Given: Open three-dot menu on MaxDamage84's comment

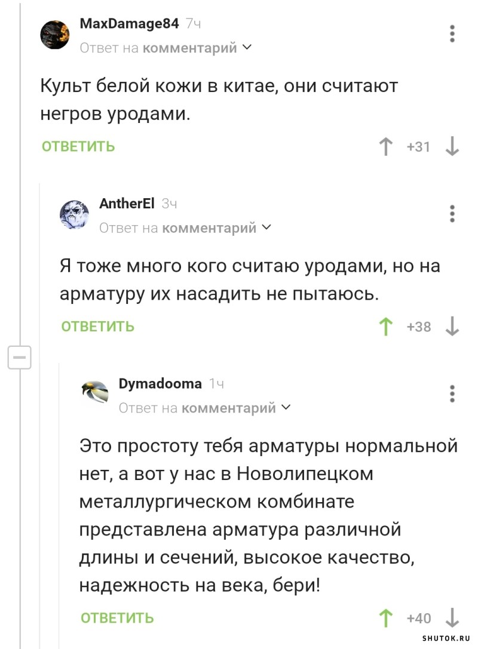Looking at the screenshot, I should 452,33.
